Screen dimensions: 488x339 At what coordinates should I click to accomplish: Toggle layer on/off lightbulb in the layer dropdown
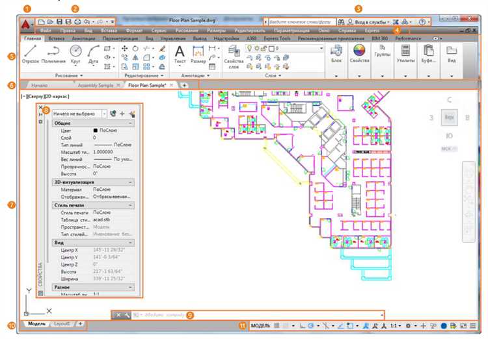tap(249, 49)
